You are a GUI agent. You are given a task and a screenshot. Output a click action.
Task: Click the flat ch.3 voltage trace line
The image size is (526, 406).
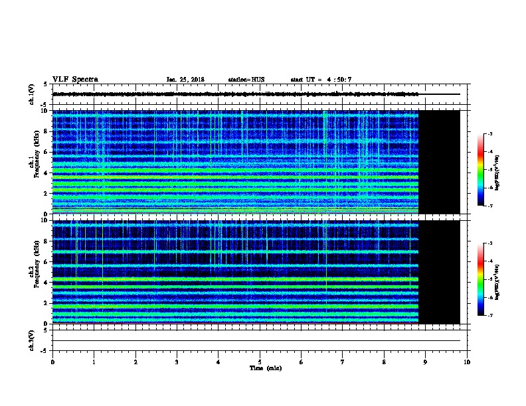point(256,341)
